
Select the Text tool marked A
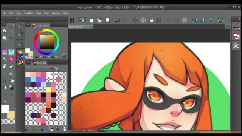pyautogui.click(x=5, y=80)
